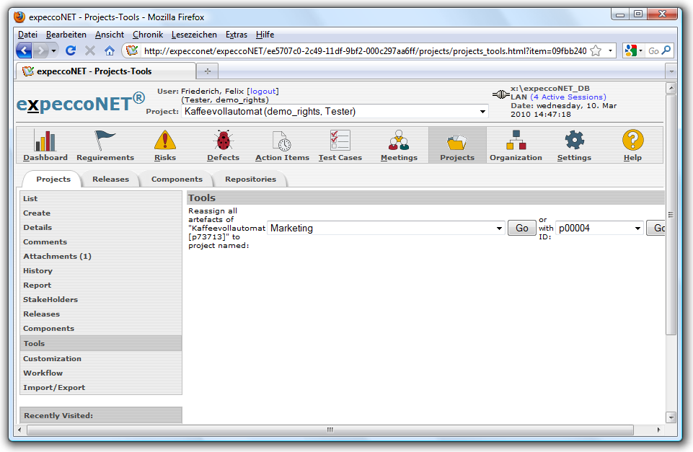Open Action Items clock icon
This screenshot has width=693, height=452.
pos(282,141)
